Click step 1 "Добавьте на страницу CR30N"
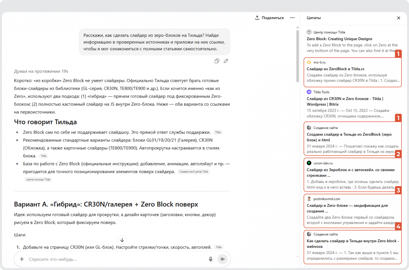The height and width of the screenshot is (270, 409). click(x=117, y=247)
